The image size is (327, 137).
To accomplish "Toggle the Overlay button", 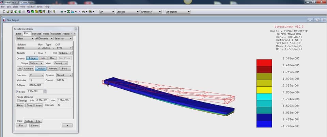I will point(41,68).
